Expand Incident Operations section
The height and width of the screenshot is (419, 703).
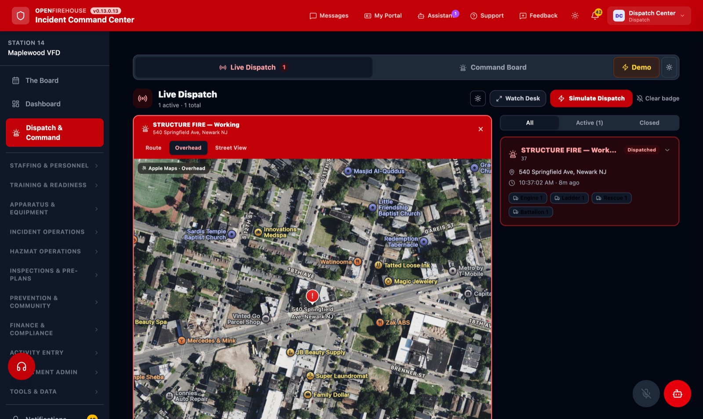click(x=54, y=232)
